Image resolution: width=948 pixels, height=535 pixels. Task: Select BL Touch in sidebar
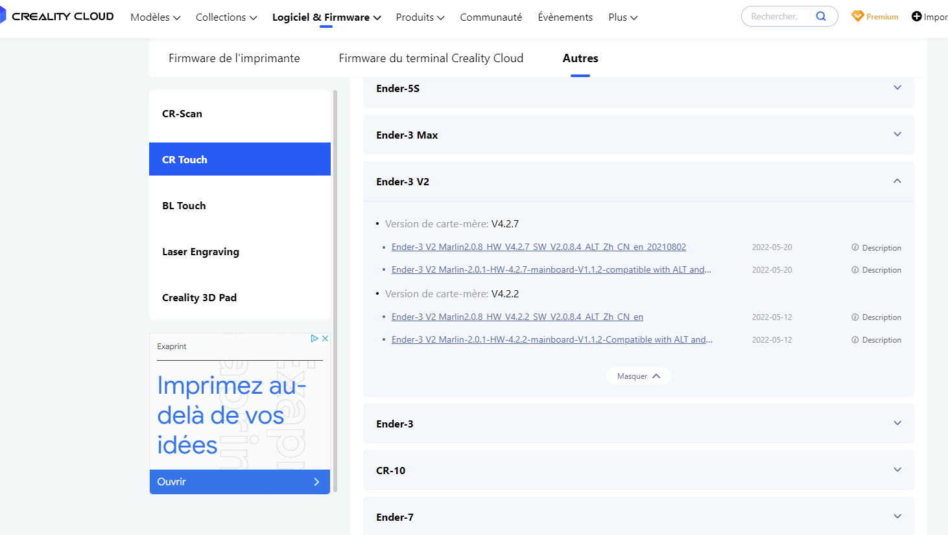tap(240, 205)
